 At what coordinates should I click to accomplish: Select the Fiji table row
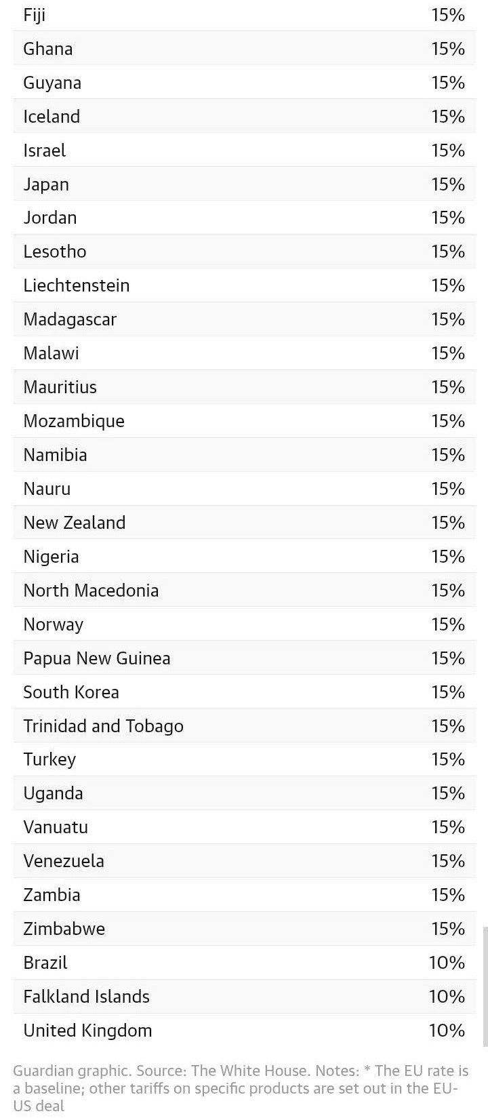pyautogui.click(x=244, y=15)
